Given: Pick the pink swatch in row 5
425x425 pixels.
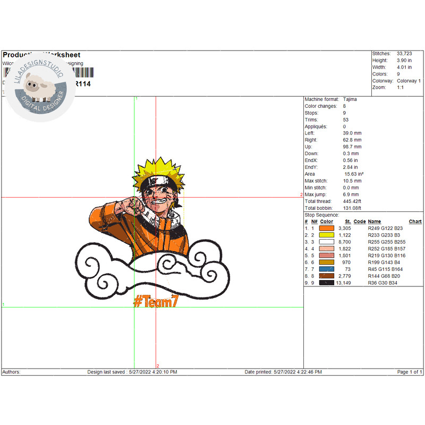Looking at the screenshot, I should pos(327,256).
